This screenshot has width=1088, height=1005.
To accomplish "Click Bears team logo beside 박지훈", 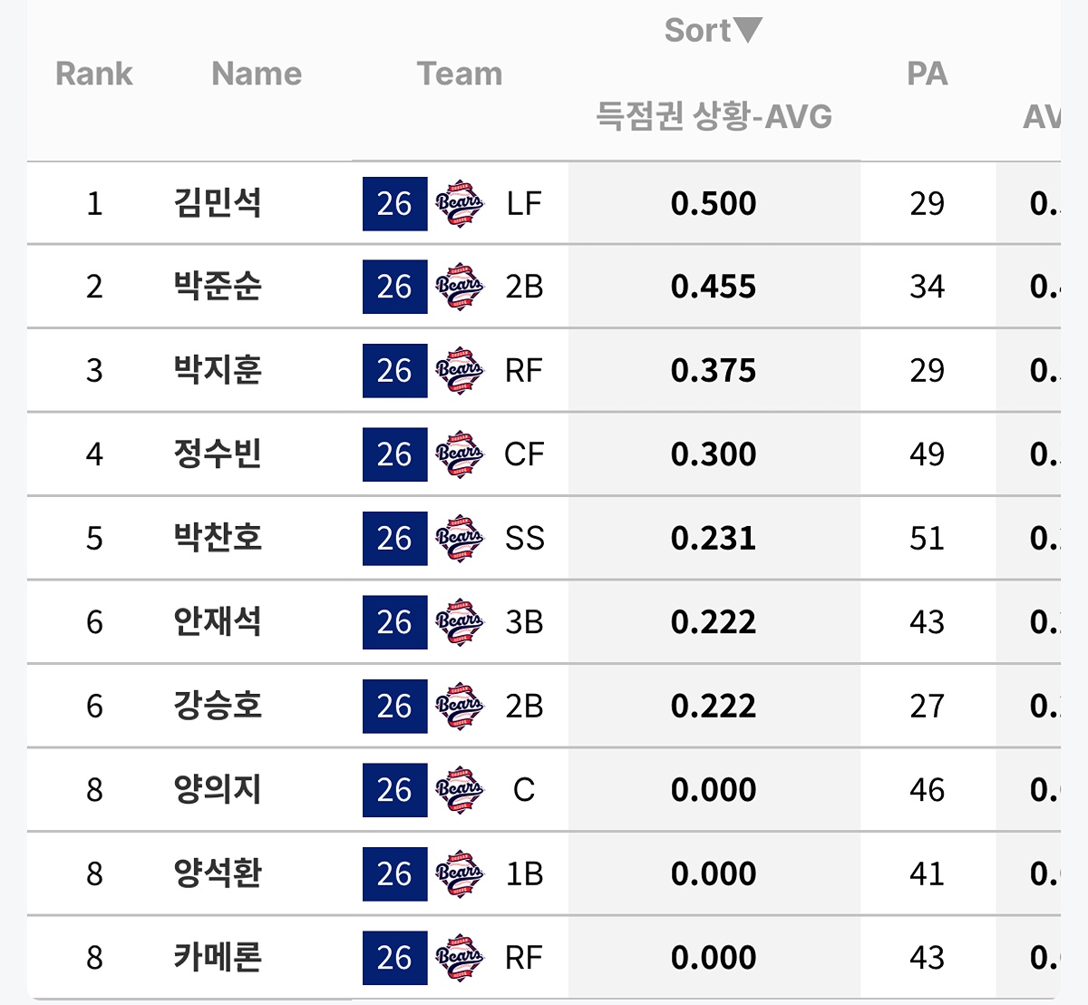I will click(x=460, y=371).
